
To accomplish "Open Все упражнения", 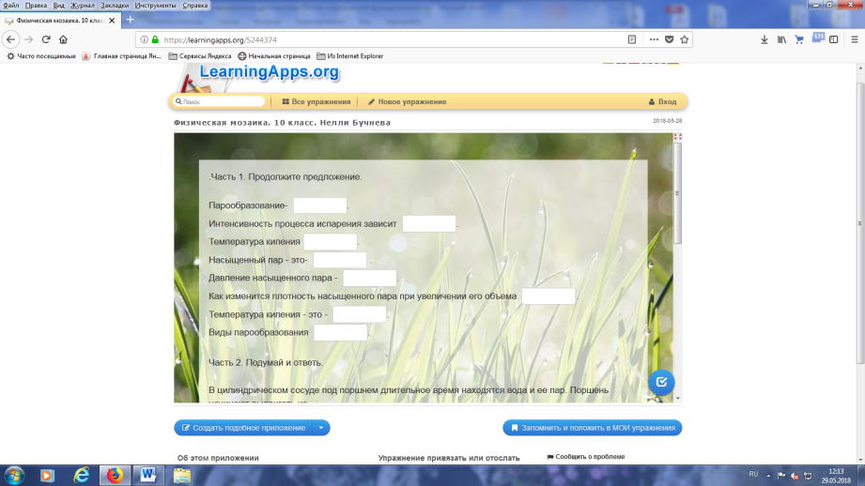I will [x=317, y=102].
